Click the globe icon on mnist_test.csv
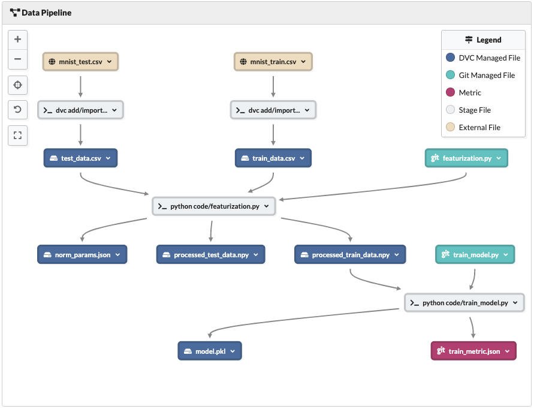The image size is (534, 409). (x=52, y=62)
